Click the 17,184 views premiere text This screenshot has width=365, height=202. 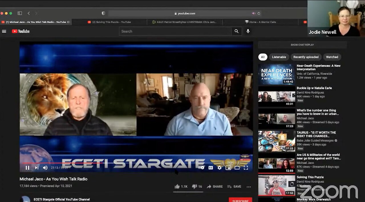click(x=46, y=186)
